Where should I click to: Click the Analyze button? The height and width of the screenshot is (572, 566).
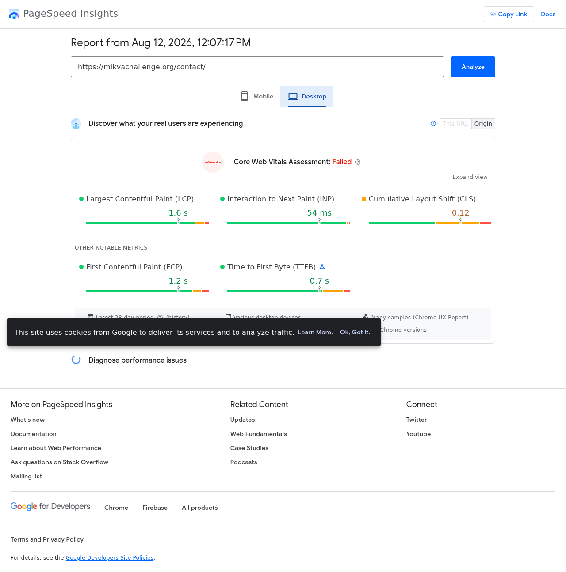473,67
